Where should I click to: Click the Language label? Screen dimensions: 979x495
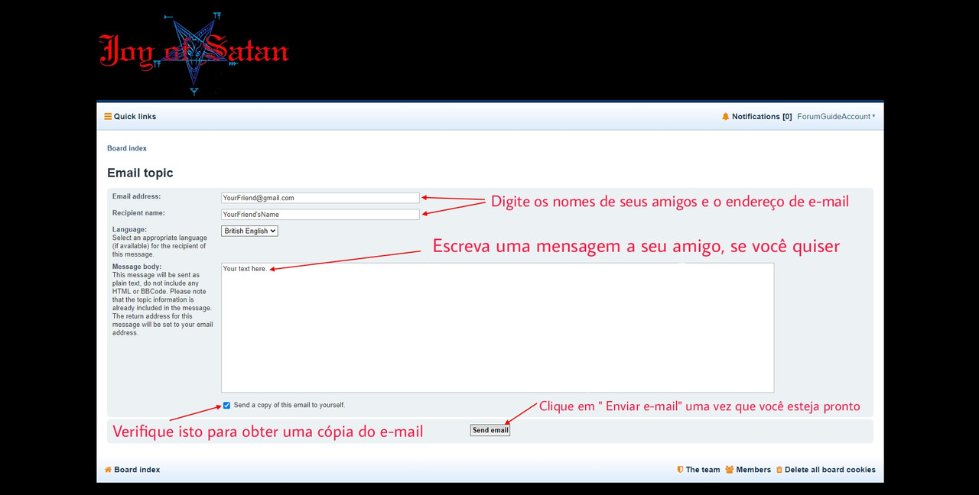point(129,229)
